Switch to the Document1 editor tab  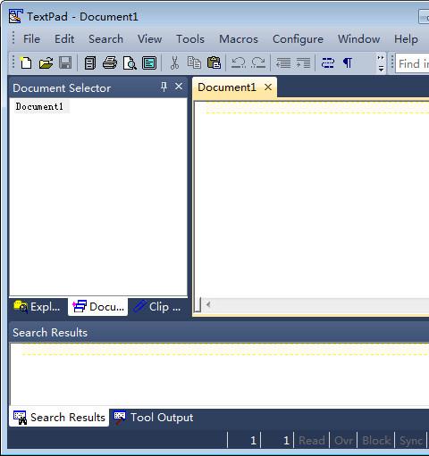pyautogui.click(x=227, y=87)
